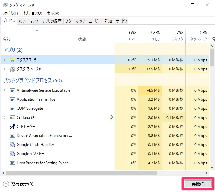The image size is (215, 192).
Task: Click the vertical scrollbar thumb
Action: 212,57
